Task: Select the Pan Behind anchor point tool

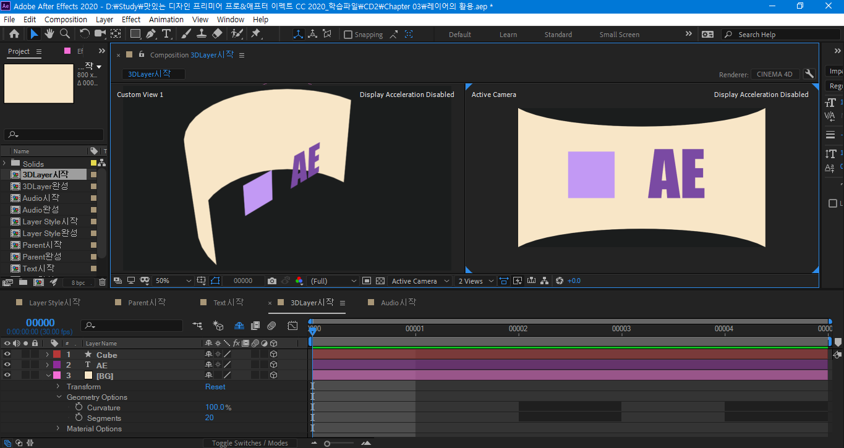Action: tap(116, 34)
